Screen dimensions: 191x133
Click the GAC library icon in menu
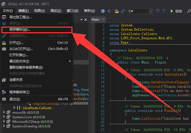tap(4, 49)
